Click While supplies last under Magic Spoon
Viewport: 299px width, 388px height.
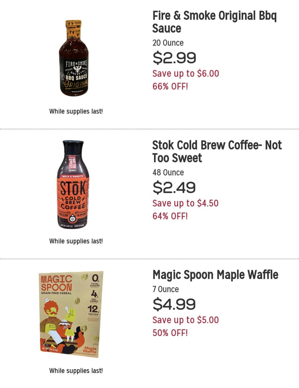(x=76, y=371)
